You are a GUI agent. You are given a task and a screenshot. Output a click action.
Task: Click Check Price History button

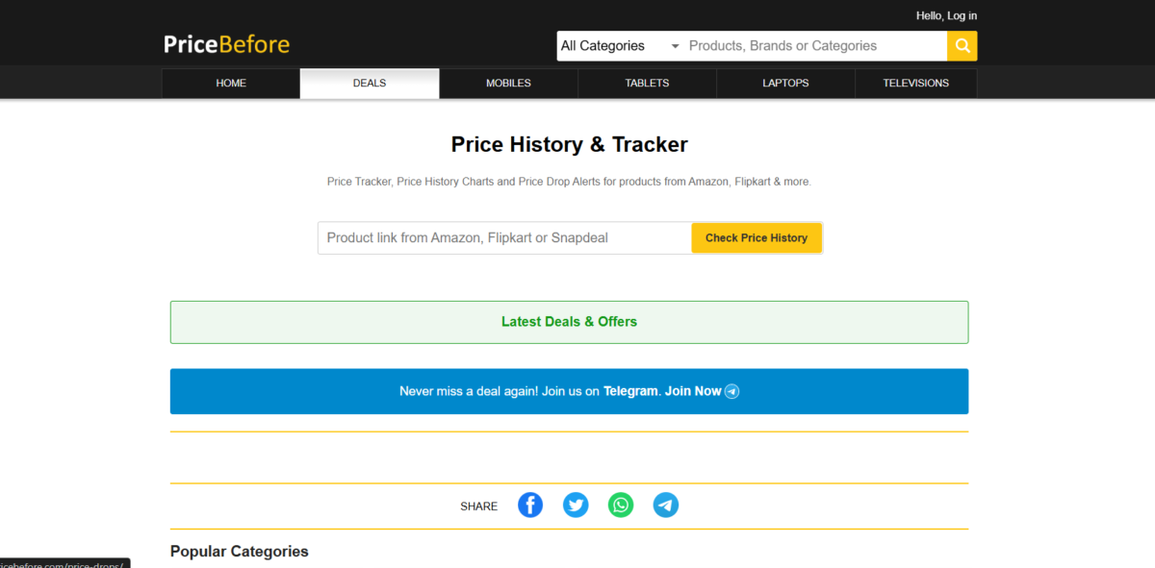pyautogui.click(x=757, y=237)
